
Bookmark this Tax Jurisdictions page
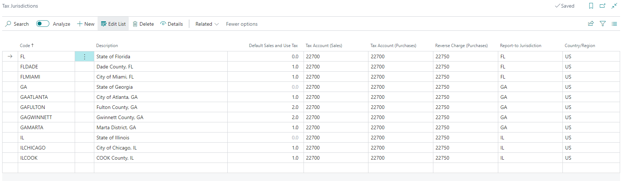point(591,6)
